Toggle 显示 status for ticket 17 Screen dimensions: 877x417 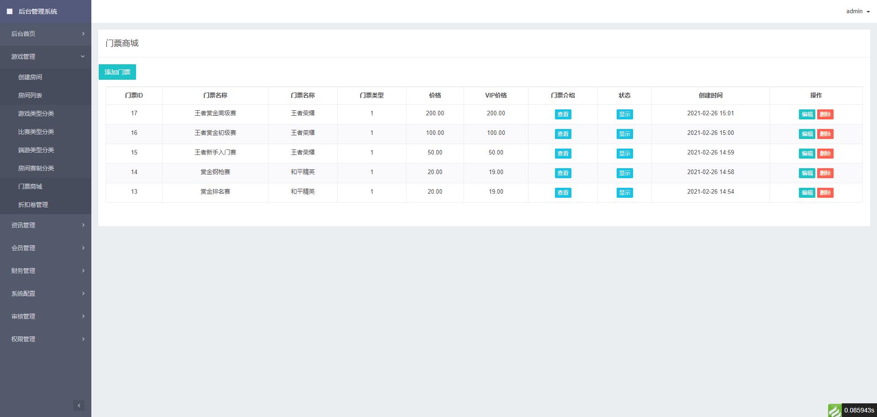[x=624, y=114]
